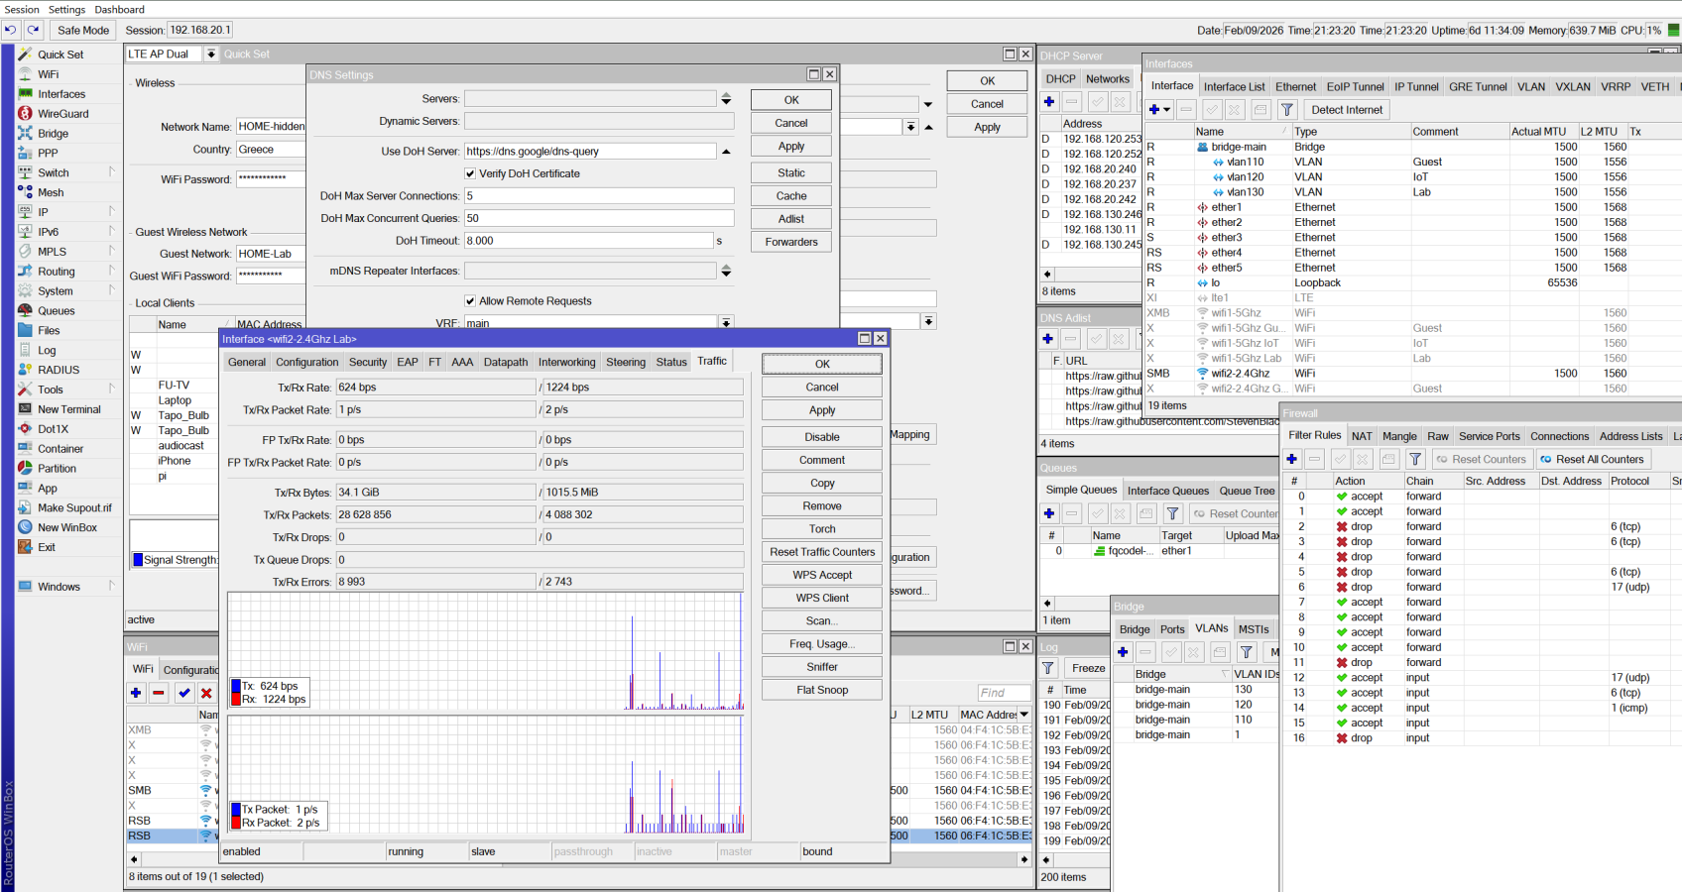Click the DoH Timeout input field

coord(588,241)
